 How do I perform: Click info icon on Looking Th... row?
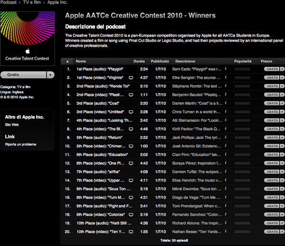coord(226,120)
